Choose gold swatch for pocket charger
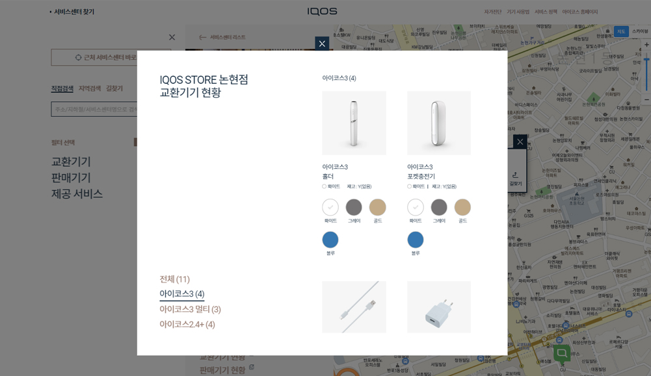 point(462,207)
